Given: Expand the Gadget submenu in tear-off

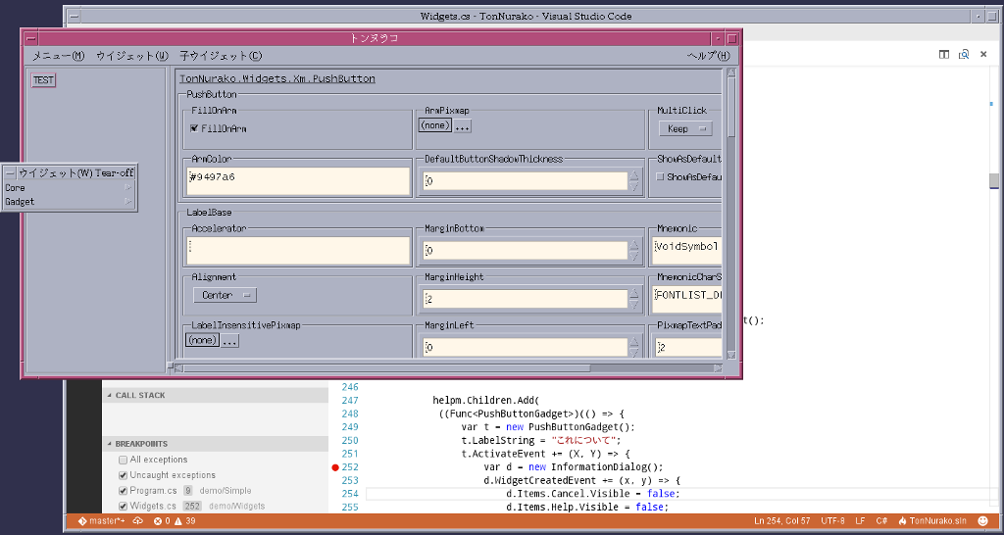Looking at the screenshot, I should pos(69,202).
